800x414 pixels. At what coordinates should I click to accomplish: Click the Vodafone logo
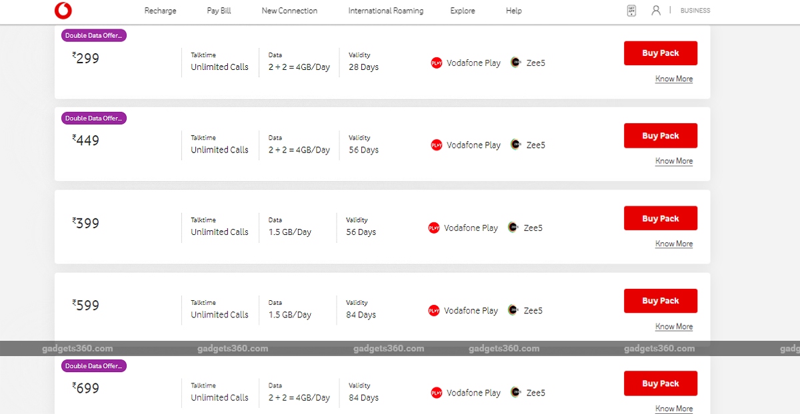pos(63,10)
